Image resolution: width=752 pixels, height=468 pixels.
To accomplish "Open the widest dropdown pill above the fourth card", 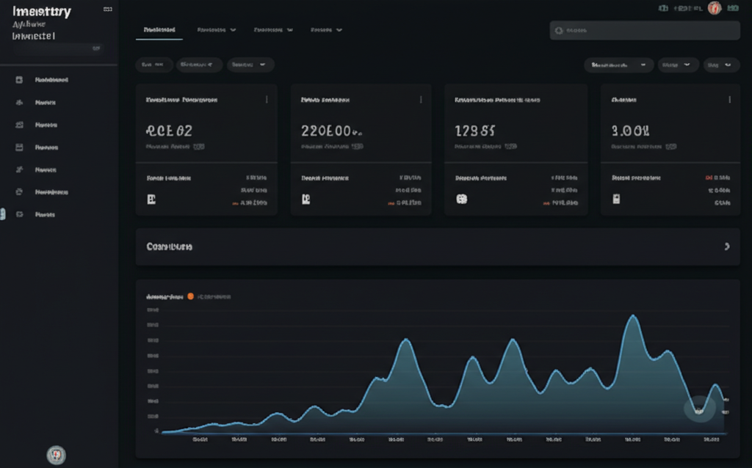I will [618, 65].
